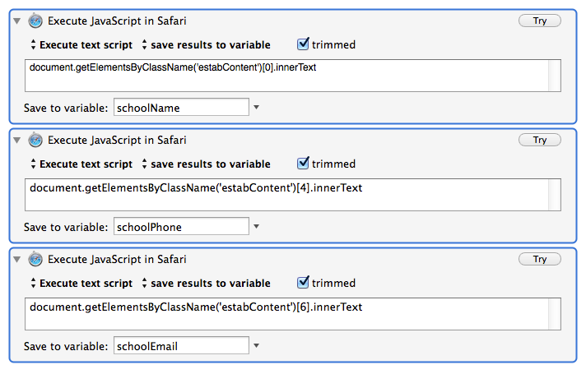586x374 pixels.
Task: Open 'save results to variable' popup in schoolPhone action
Action: [x=207, y=164]
